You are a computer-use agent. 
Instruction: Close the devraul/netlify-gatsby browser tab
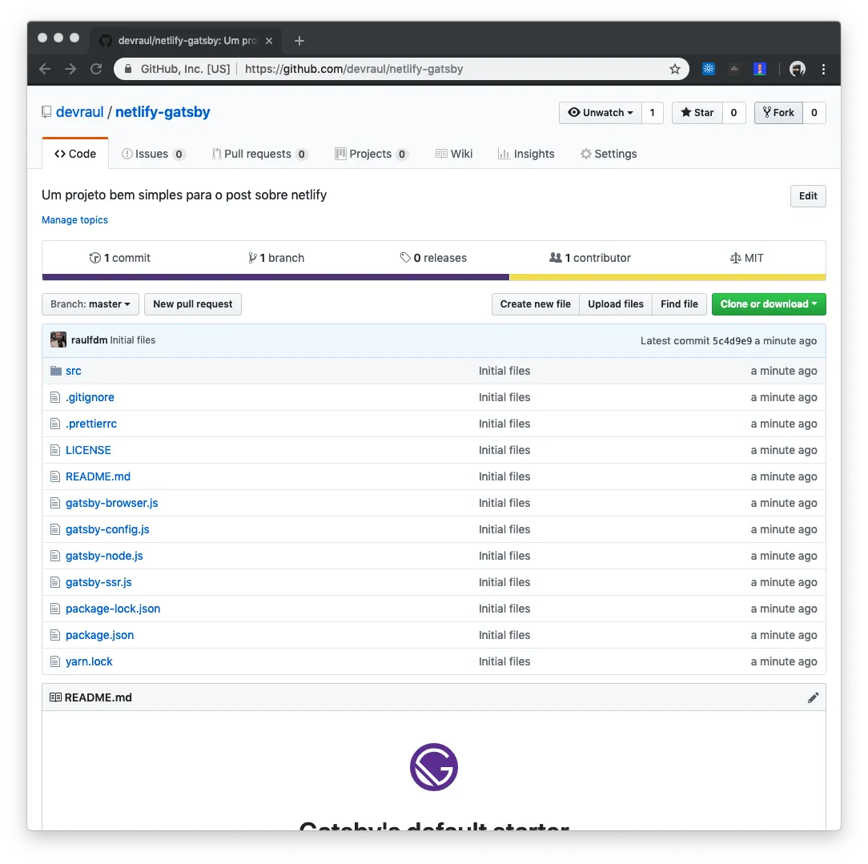click(268, 40)
